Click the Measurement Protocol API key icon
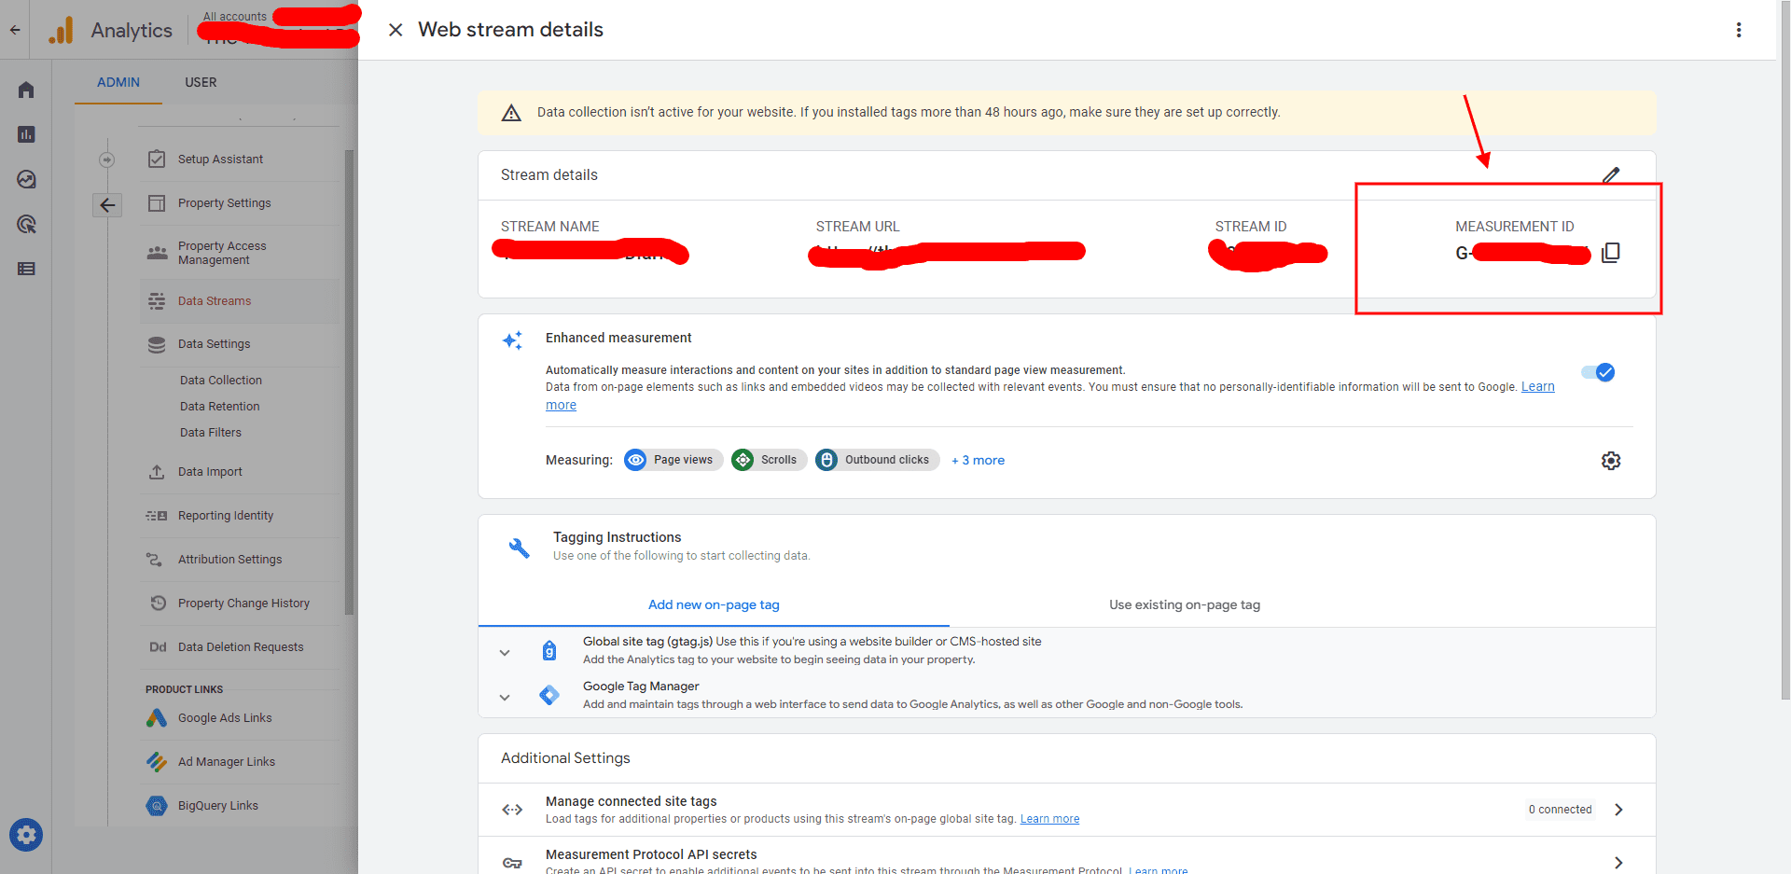1791x874 pixels. (512, 863)
